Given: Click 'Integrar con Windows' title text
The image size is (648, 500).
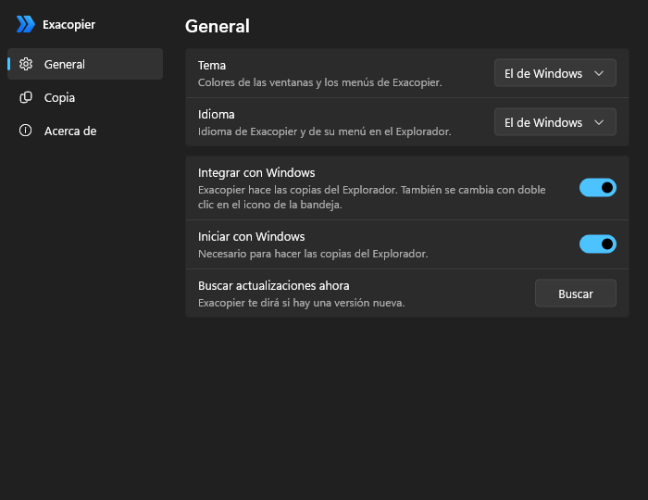Looking at the screenshot, I should (x=256, y=173).
